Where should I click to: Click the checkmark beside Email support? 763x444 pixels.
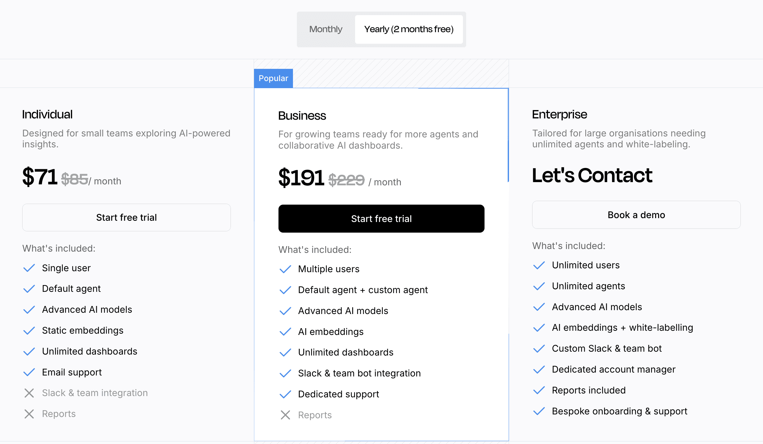[x=29, y=372]
